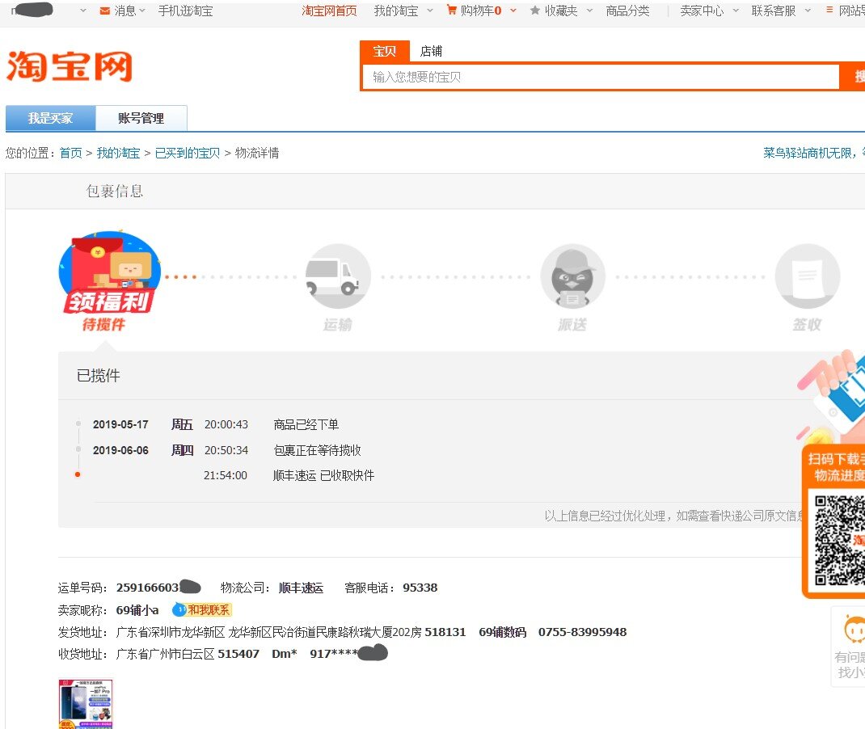This screenshot has width=865, height=729.
Task: Open the 菜鸟驿站商机无限 link
Action: (814, 153)
